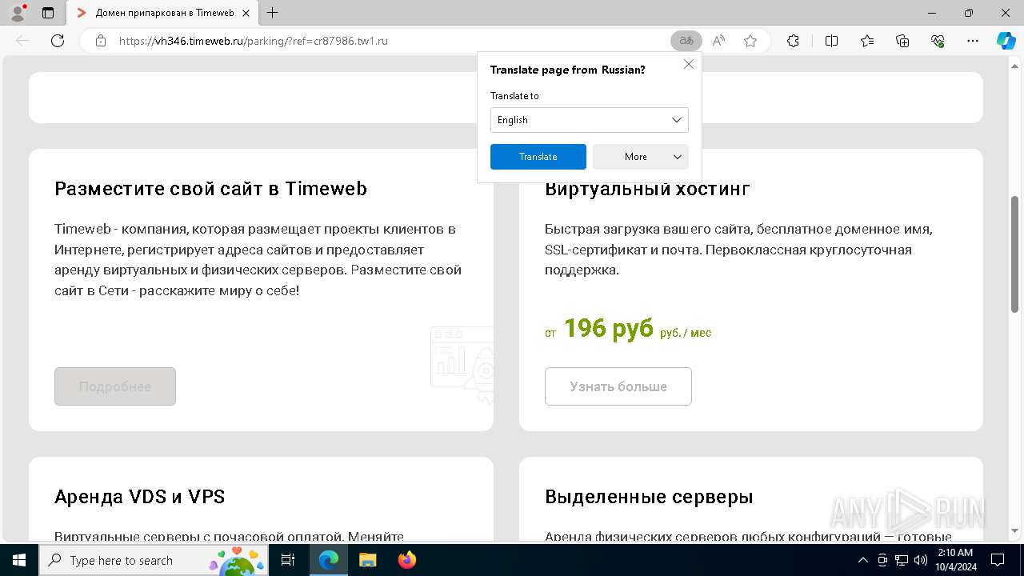Viewport: 1024px width, 576px height.
Task: Click the 196 руб price text
Action: 609,328
